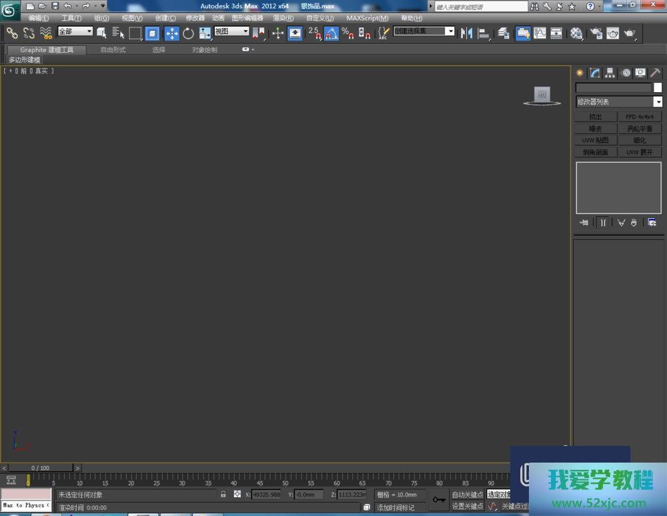Expand the 全部 selection filter dropdown

(x=75, y=31)
